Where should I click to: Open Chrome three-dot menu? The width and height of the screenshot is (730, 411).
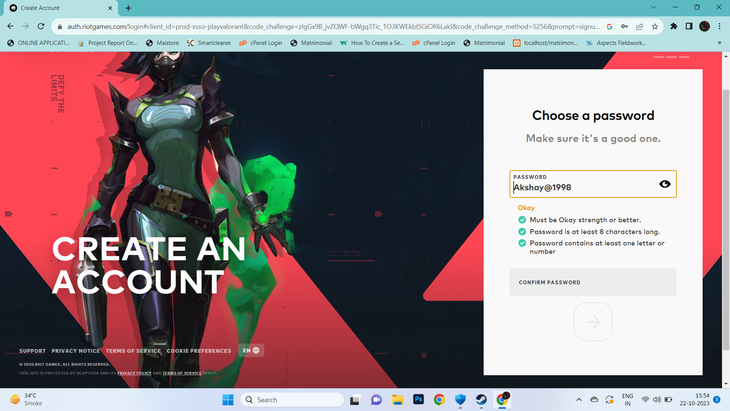(x=719, y=26)
